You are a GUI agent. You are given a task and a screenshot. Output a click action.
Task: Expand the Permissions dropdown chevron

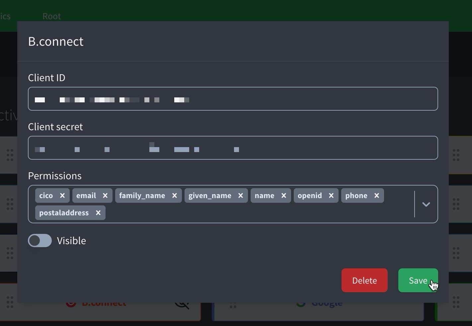(426, 204)
